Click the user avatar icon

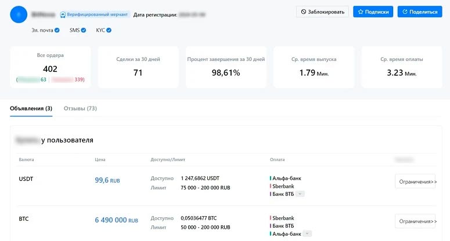[19, 14]
